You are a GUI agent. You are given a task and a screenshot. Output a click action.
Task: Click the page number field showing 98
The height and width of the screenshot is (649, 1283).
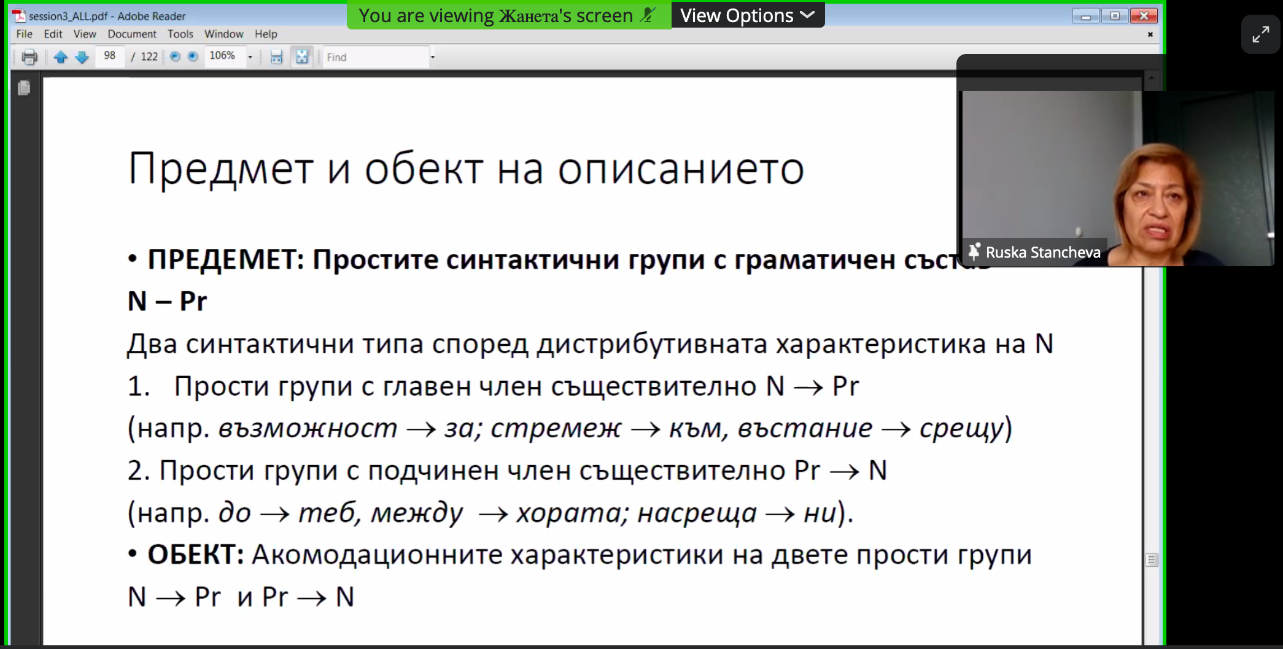[x=110, y=56]
